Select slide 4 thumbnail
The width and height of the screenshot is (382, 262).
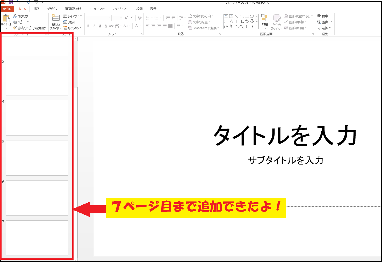click(37, 118)
